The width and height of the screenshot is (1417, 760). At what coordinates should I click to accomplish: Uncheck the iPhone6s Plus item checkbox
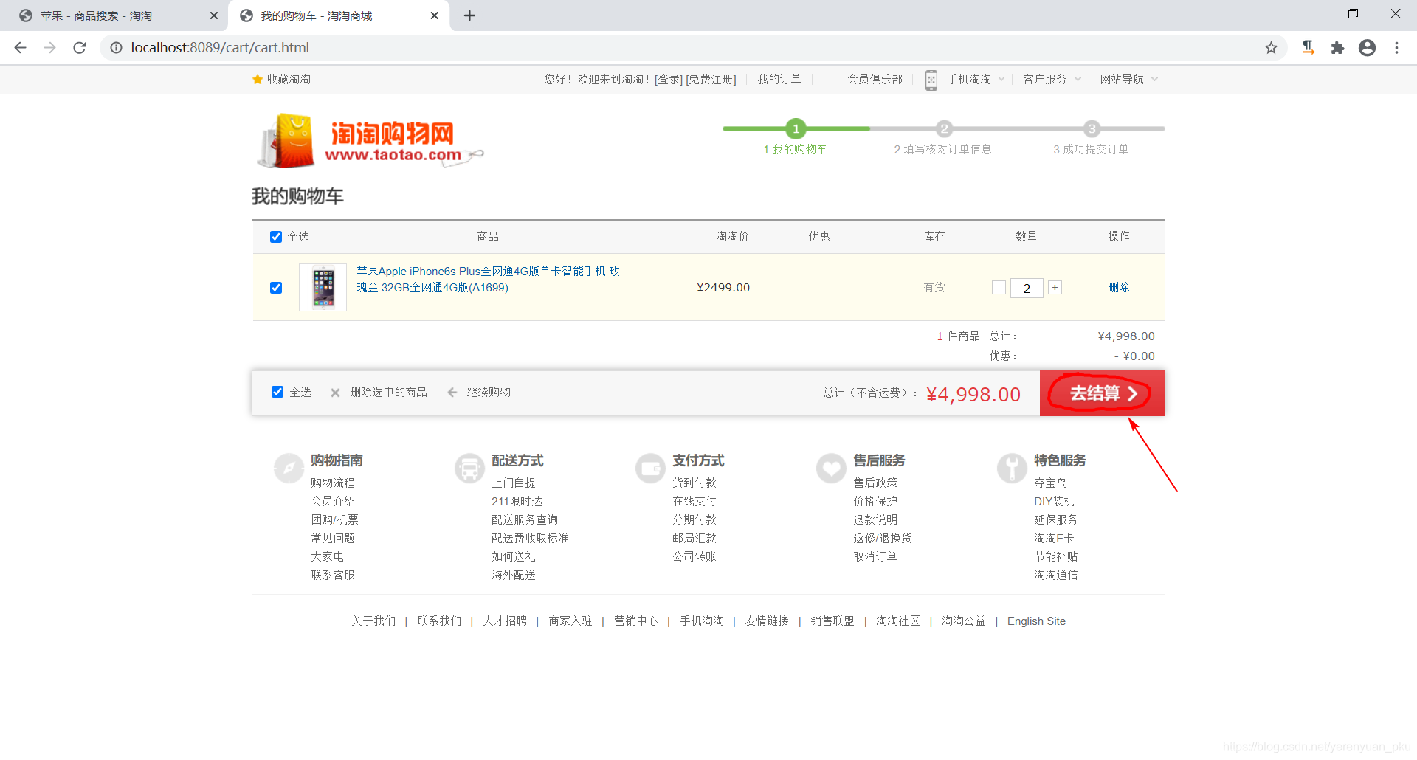click(276, 288)
